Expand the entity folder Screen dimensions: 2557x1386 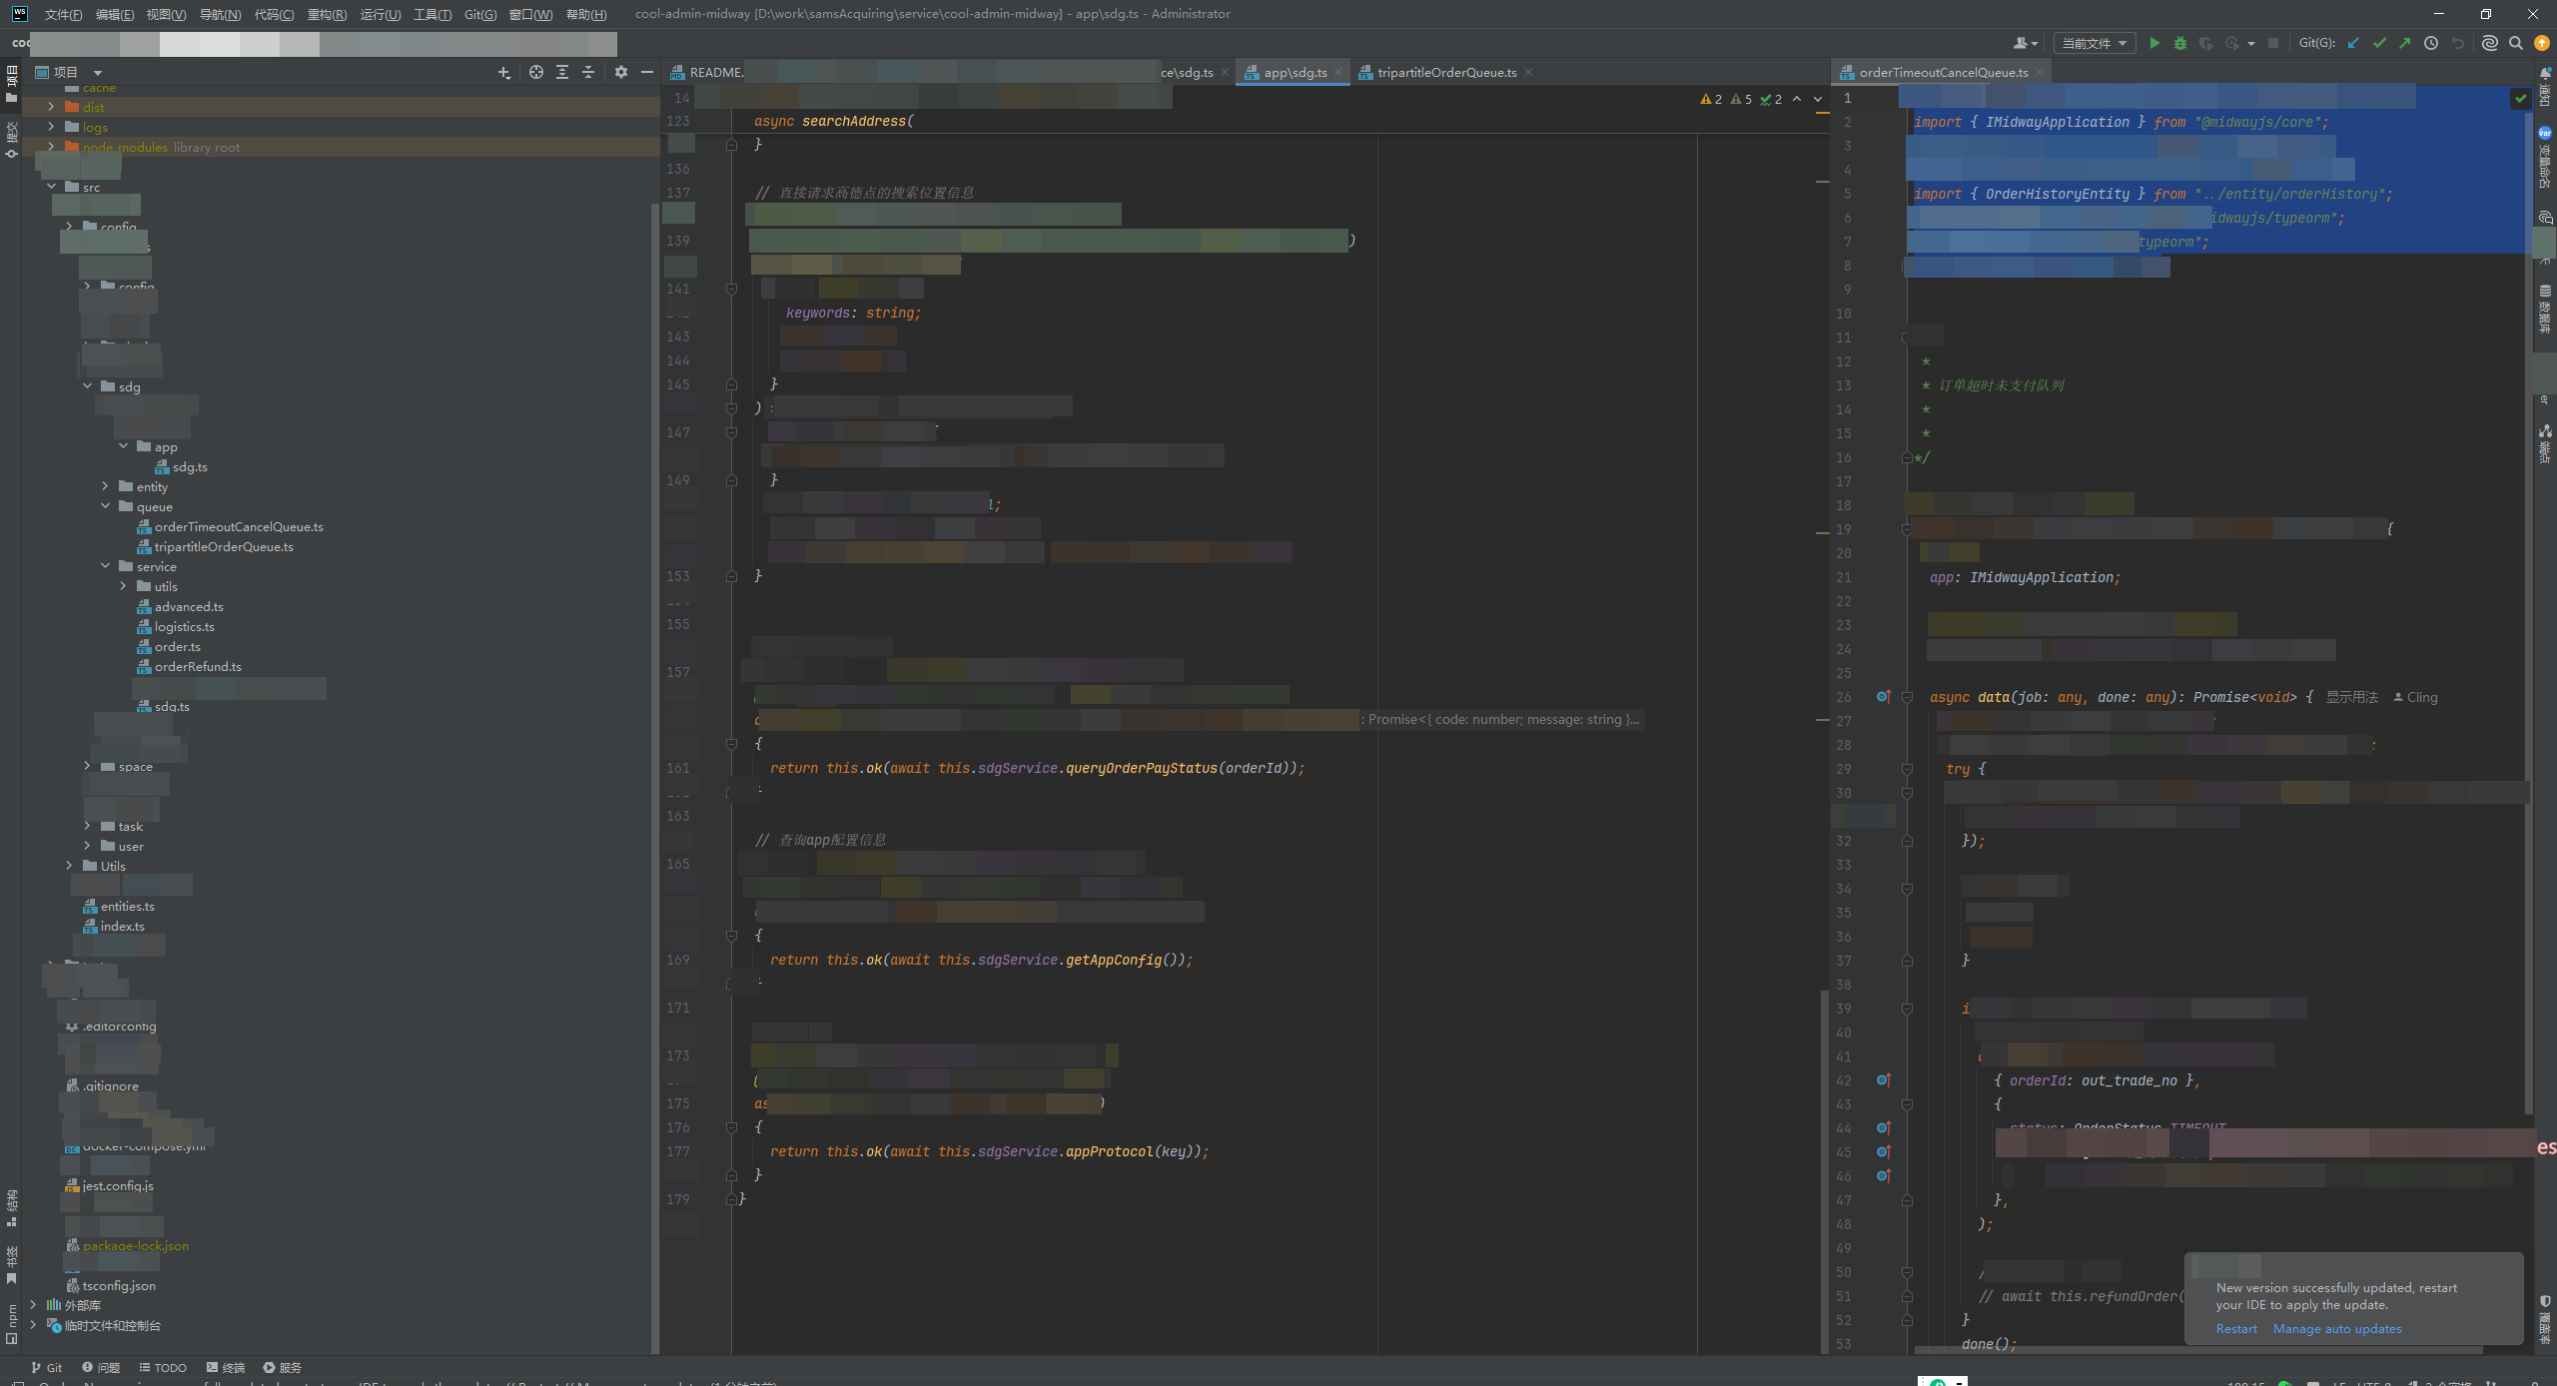106,486
